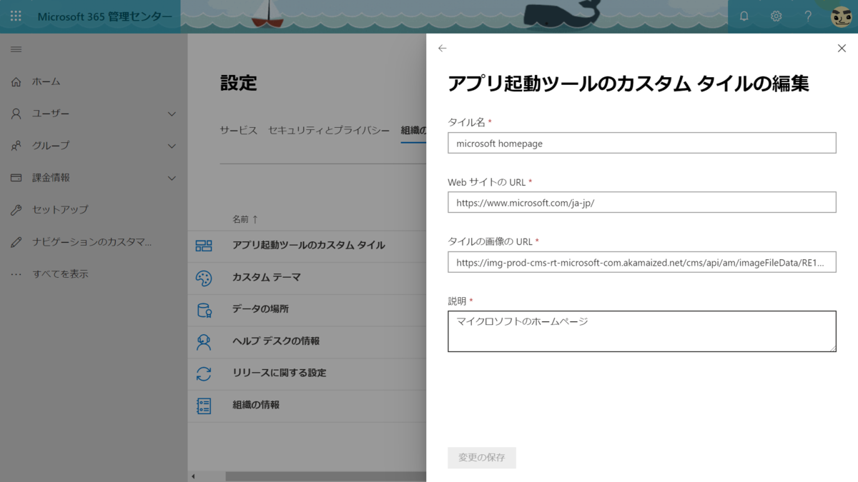The width and height of the screenshot is (858, 482).
Task: Click the ellipsis icon beside すべてを表示
Action: [16, 274]
